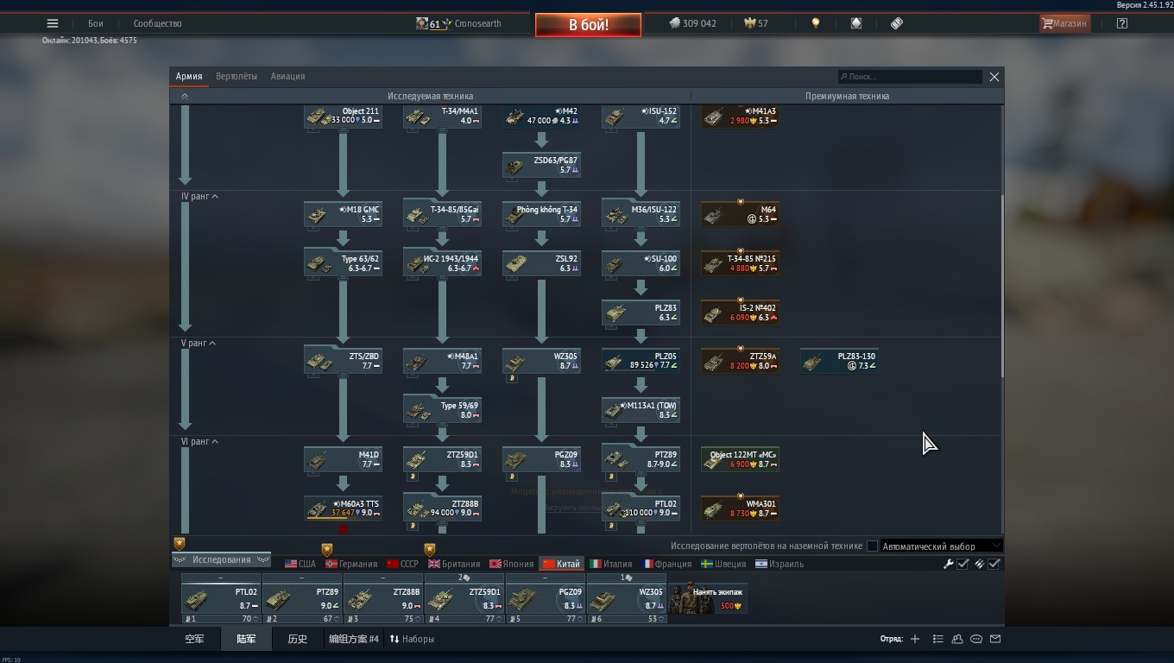Image resolution: width=1174 pixels, height=663 pixels.
Task: Open the T-34-85/85Gai vehicle group
Action: click(x=442, y=215)
